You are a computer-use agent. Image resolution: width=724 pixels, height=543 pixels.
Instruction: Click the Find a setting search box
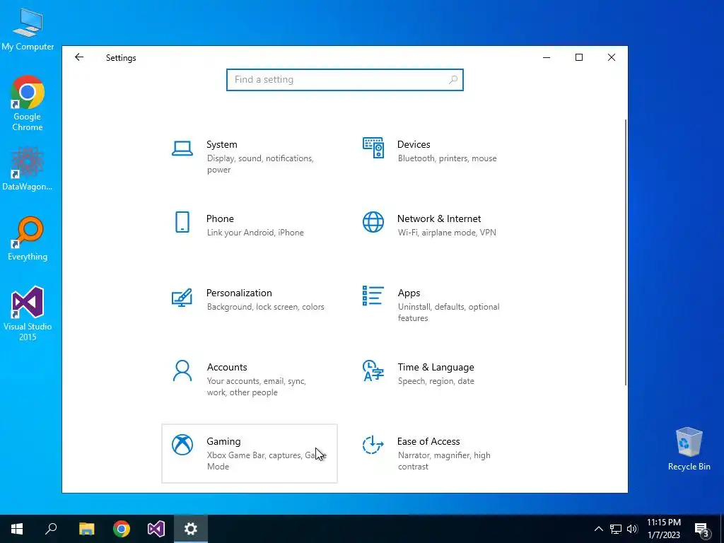pos(345,80)
